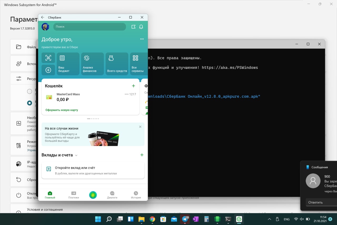The width and height of the screenshot is (337, 225).
Task: Open the notification center badge showing 8
Action: click(330, 219)
